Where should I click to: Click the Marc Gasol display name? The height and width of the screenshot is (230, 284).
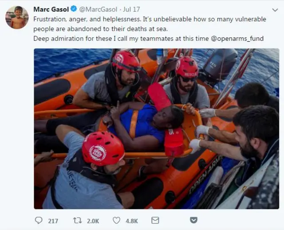click(x=51, y=9)
